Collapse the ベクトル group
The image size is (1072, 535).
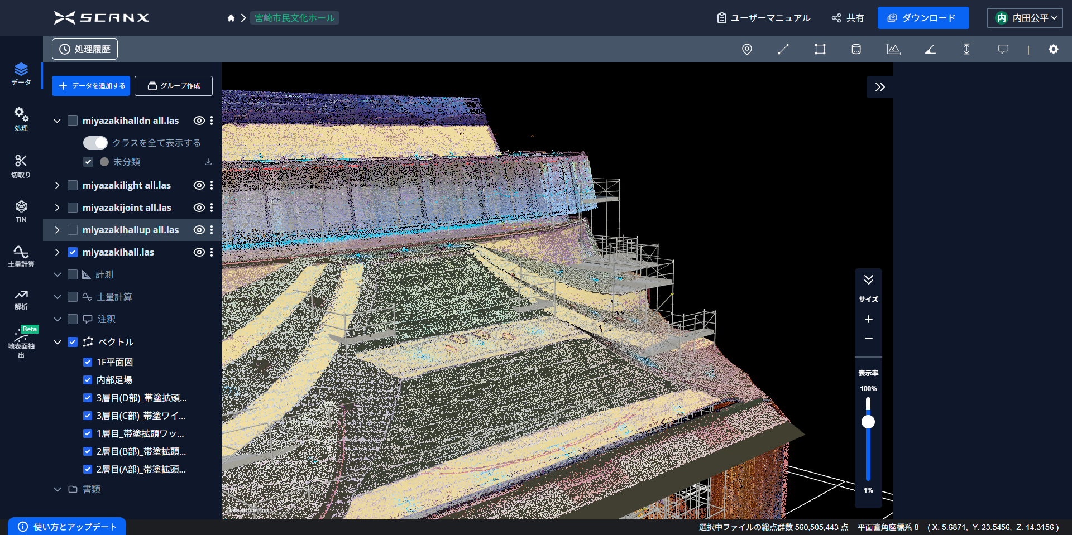click(57, 342)
